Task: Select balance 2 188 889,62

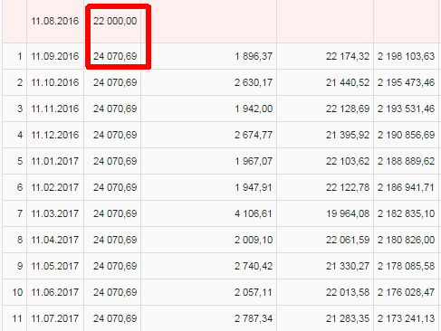Action: coord(406,161)
